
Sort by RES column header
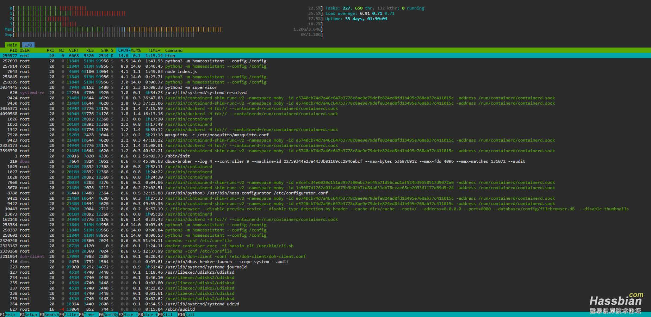(x=90, y=50)
